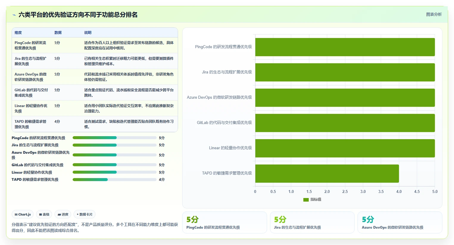Select the 表格 chip
Screen dimensions: 454x245
click(x=44, y=214)
